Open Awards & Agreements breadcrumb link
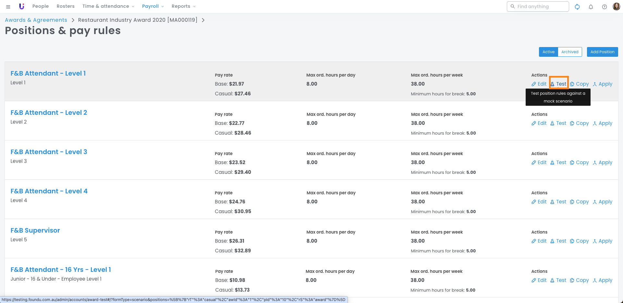The image size is (623, 303). point(36,20)
